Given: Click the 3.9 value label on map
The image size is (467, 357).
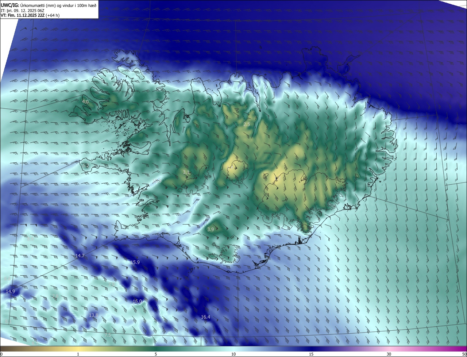Looking at the screenshot, I should [211, 229].
